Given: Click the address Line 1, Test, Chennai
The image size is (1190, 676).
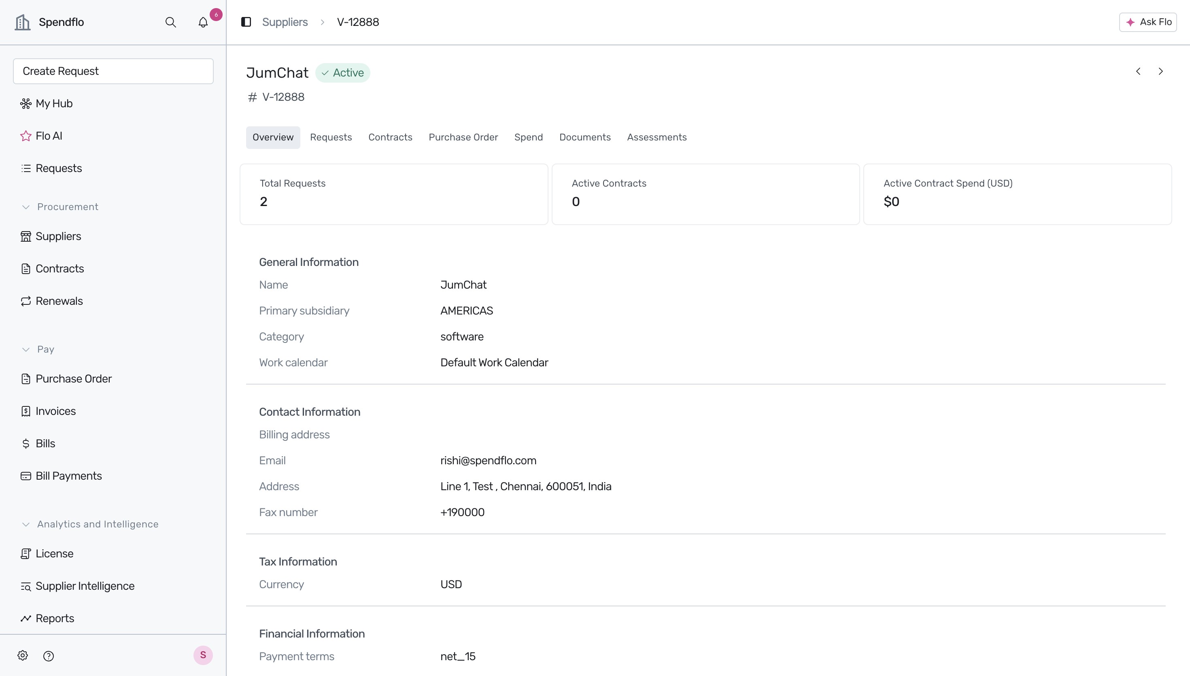Looking at the screenshot, I should pos(526,487).
